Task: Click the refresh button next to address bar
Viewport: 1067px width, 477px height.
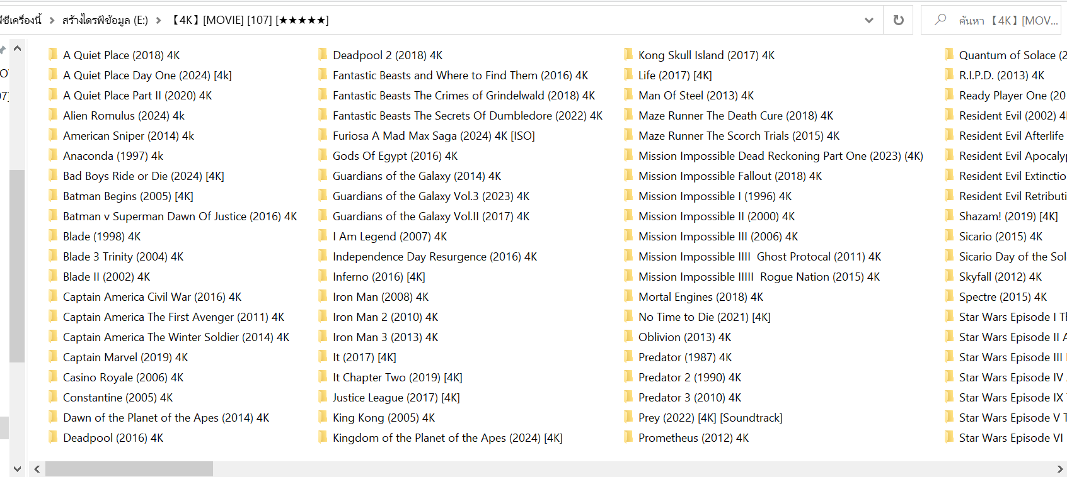Action: coord(898,20)
